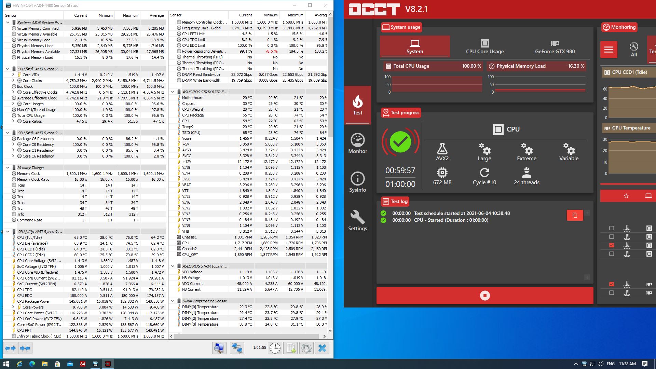
Task: Tick the second CPU temperature sensor checkbox
Action: (x=612, y=237)
